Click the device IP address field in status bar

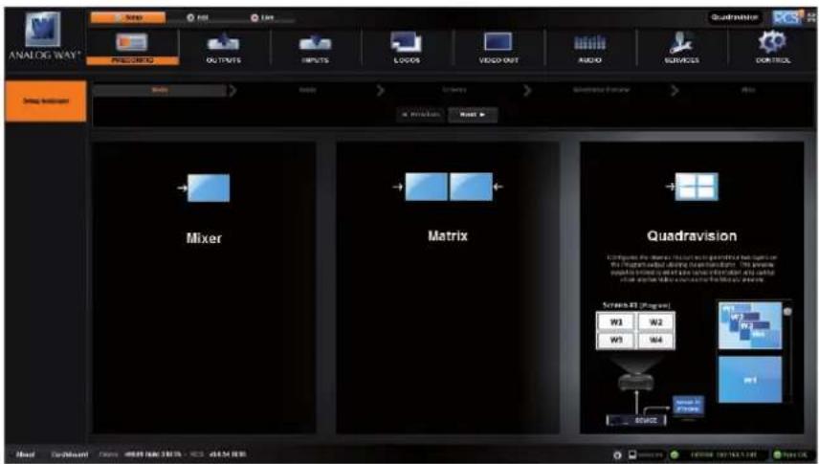click(x=723, y=454)
